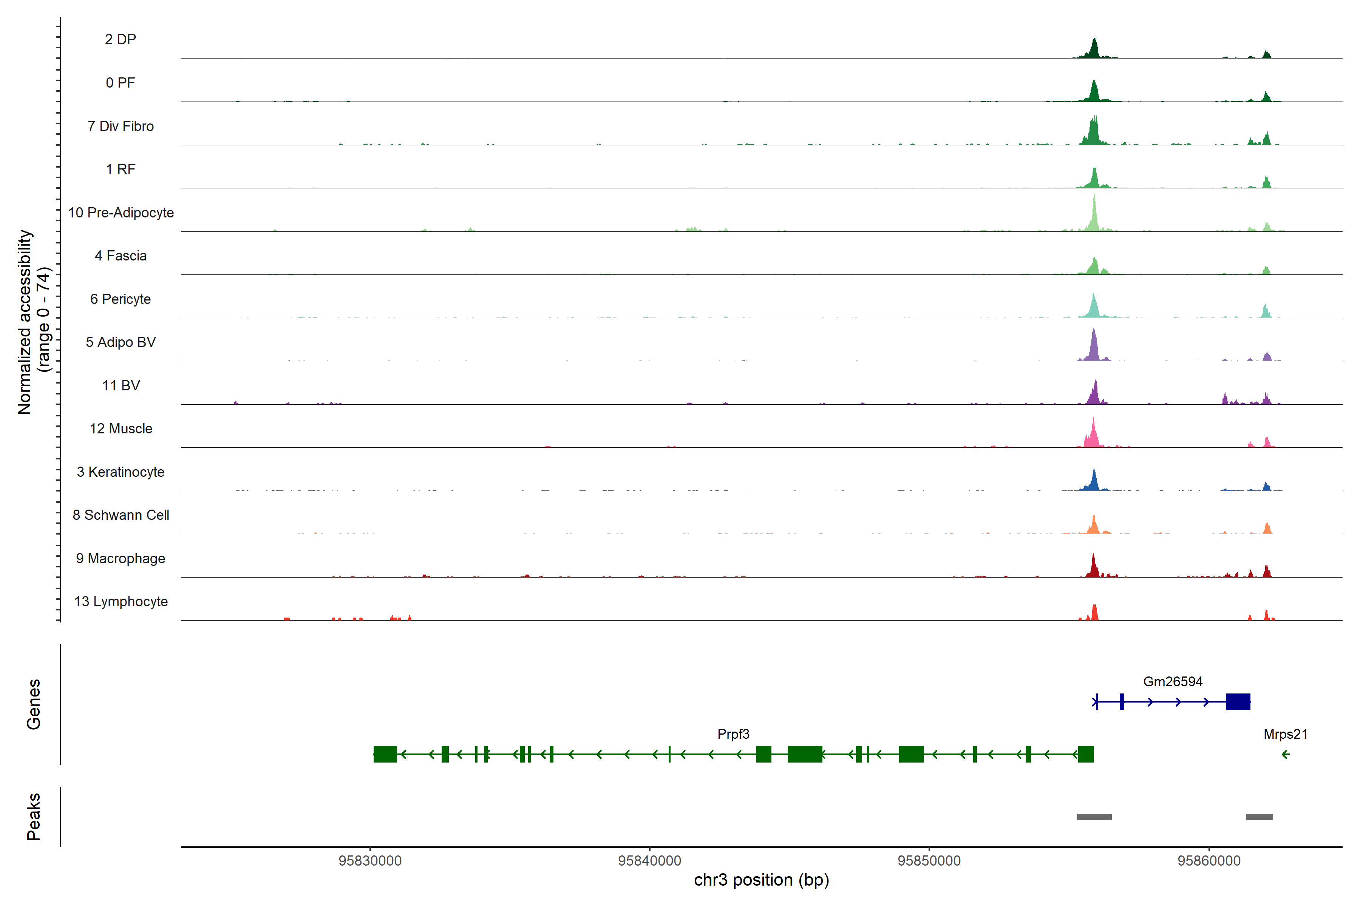Click the 2 DP track label
Screen dimensions: 1360x906
click(x=120, y=39)
